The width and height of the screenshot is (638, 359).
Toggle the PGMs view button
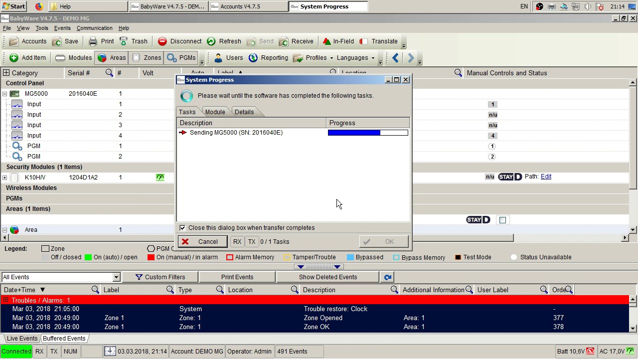[181, 58]
